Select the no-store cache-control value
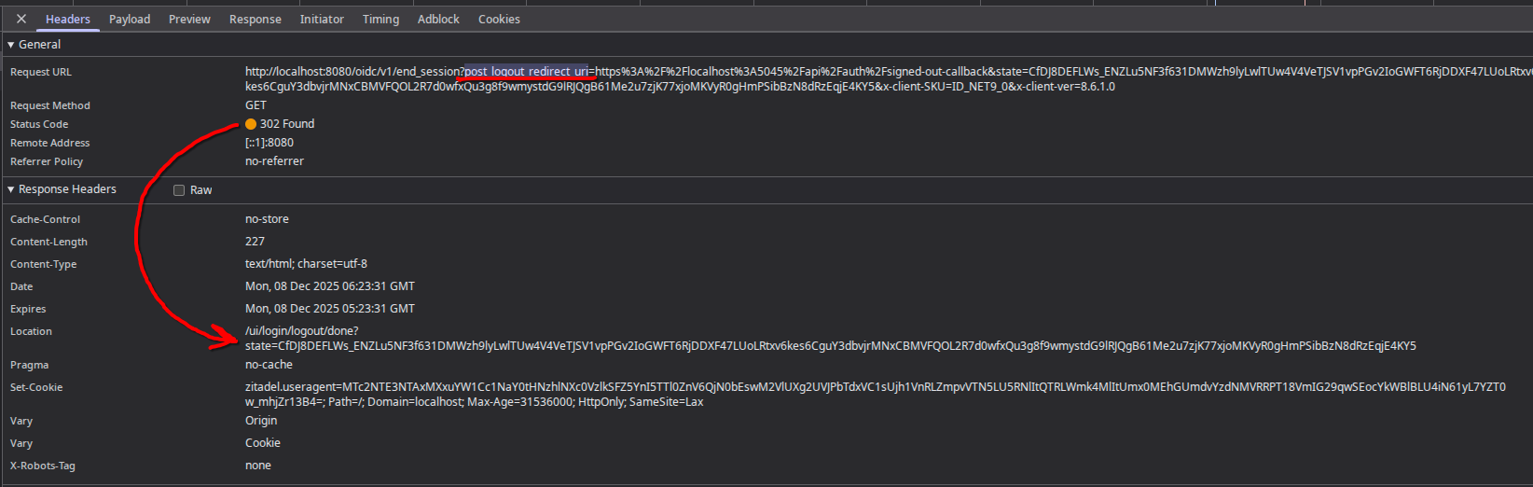 (x=267, y=219)
